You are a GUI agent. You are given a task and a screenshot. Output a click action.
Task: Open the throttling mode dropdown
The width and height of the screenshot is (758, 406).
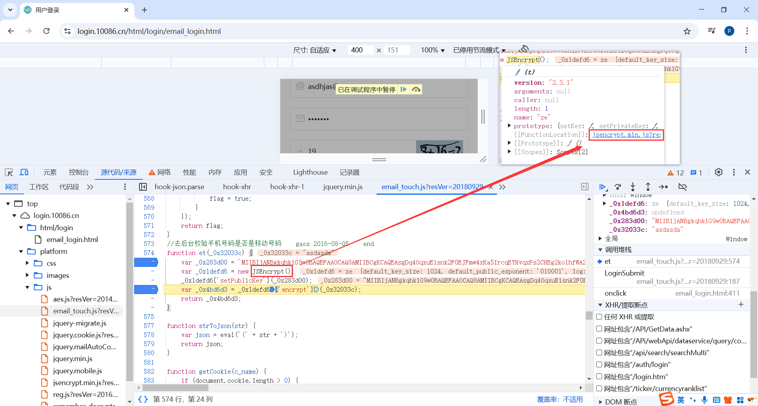click(479, 50)
